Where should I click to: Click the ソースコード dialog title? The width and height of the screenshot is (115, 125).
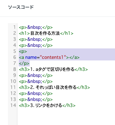click(21, 7)
